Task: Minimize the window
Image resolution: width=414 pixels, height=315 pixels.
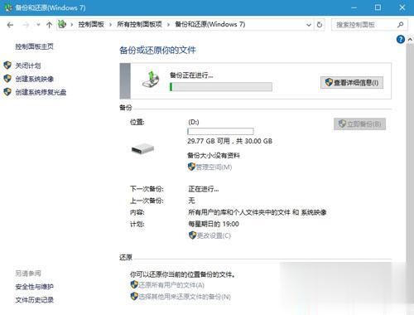Action: [x=354, y=7]
